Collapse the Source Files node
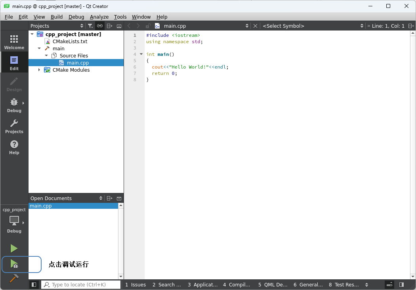This screenshot has width=416, height=290. point(46,55)
